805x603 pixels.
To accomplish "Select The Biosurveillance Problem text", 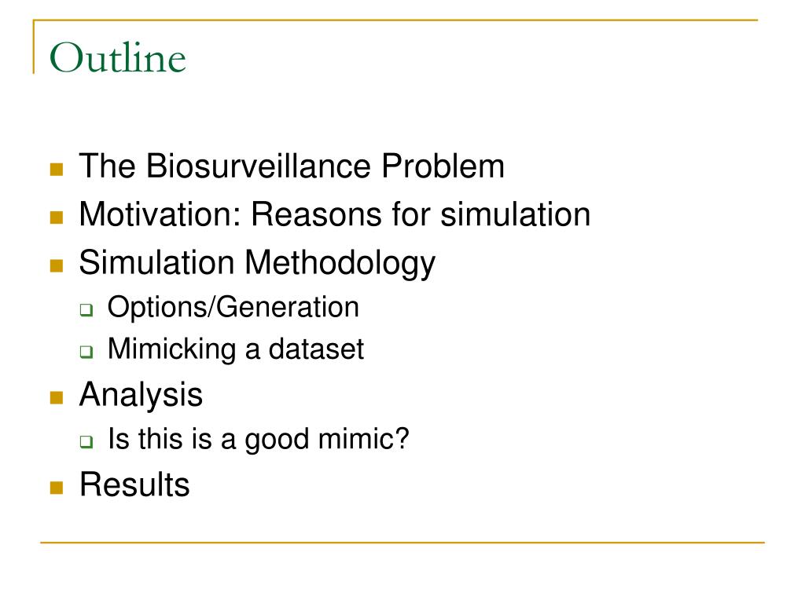I will point(292,166).
